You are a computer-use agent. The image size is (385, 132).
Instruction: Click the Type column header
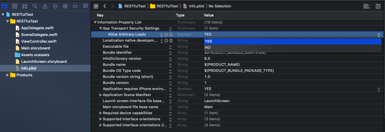click(x=180, y=15)
